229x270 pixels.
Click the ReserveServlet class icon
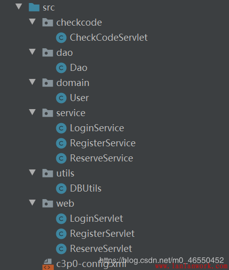pos(61,249)
